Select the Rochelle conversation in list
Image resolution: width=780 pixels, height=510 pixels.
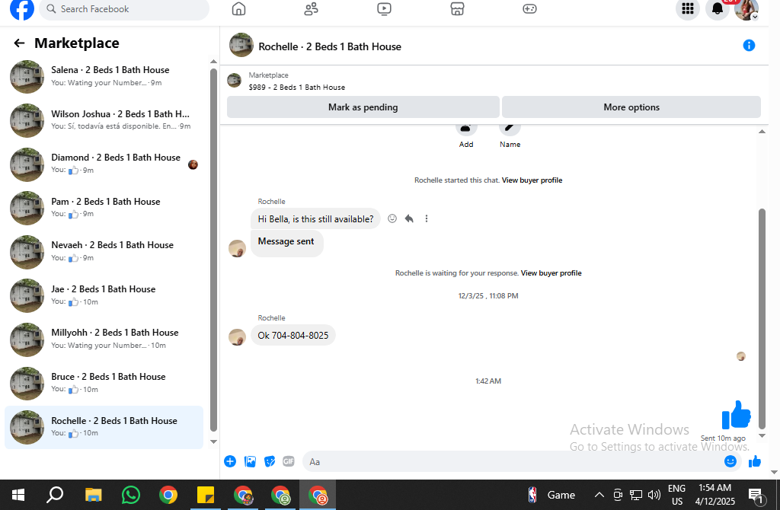pos(104,427)
